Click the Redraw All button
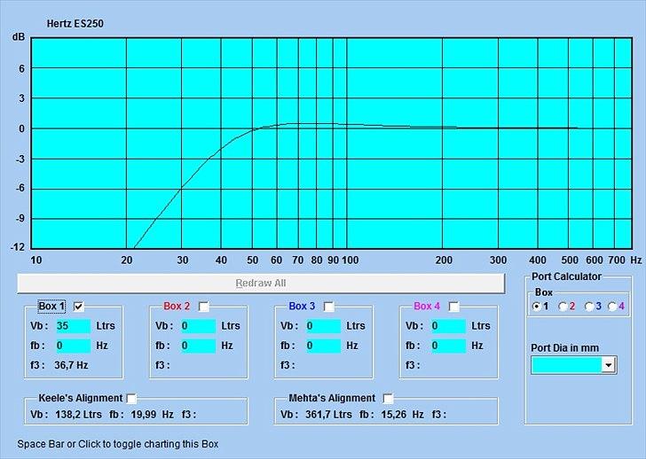 (260, 284)
